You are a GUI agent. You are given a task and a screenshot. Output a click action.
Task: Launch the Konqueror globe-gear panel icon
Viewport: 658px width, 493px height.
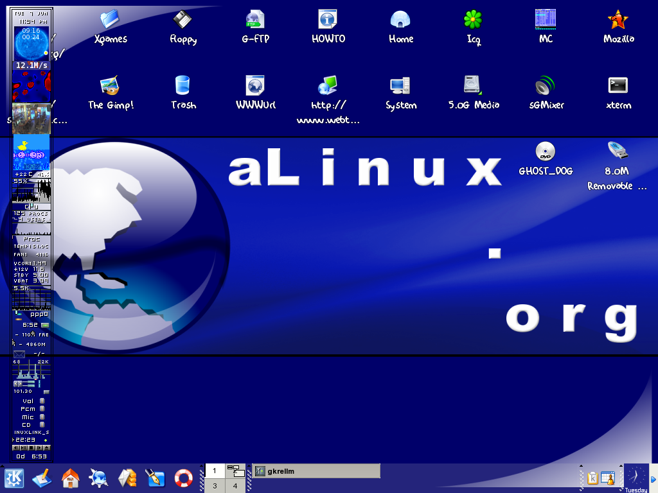[x=98, y=478]
